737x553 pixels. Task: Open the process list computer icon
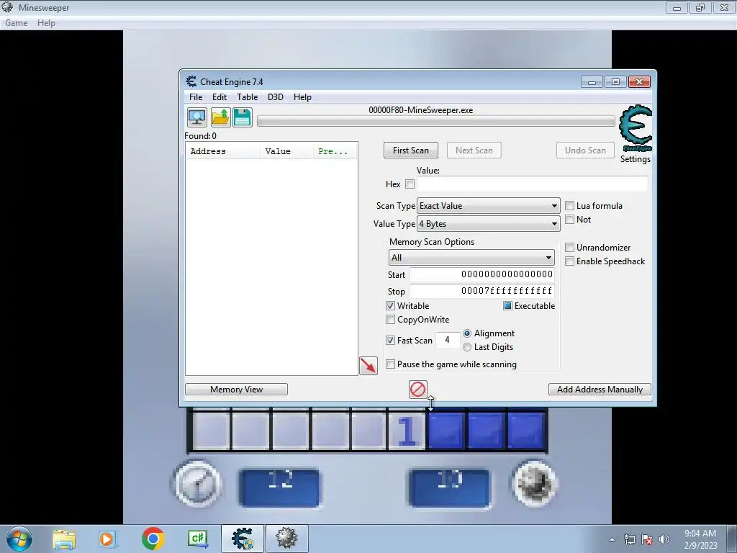point(197,117)
